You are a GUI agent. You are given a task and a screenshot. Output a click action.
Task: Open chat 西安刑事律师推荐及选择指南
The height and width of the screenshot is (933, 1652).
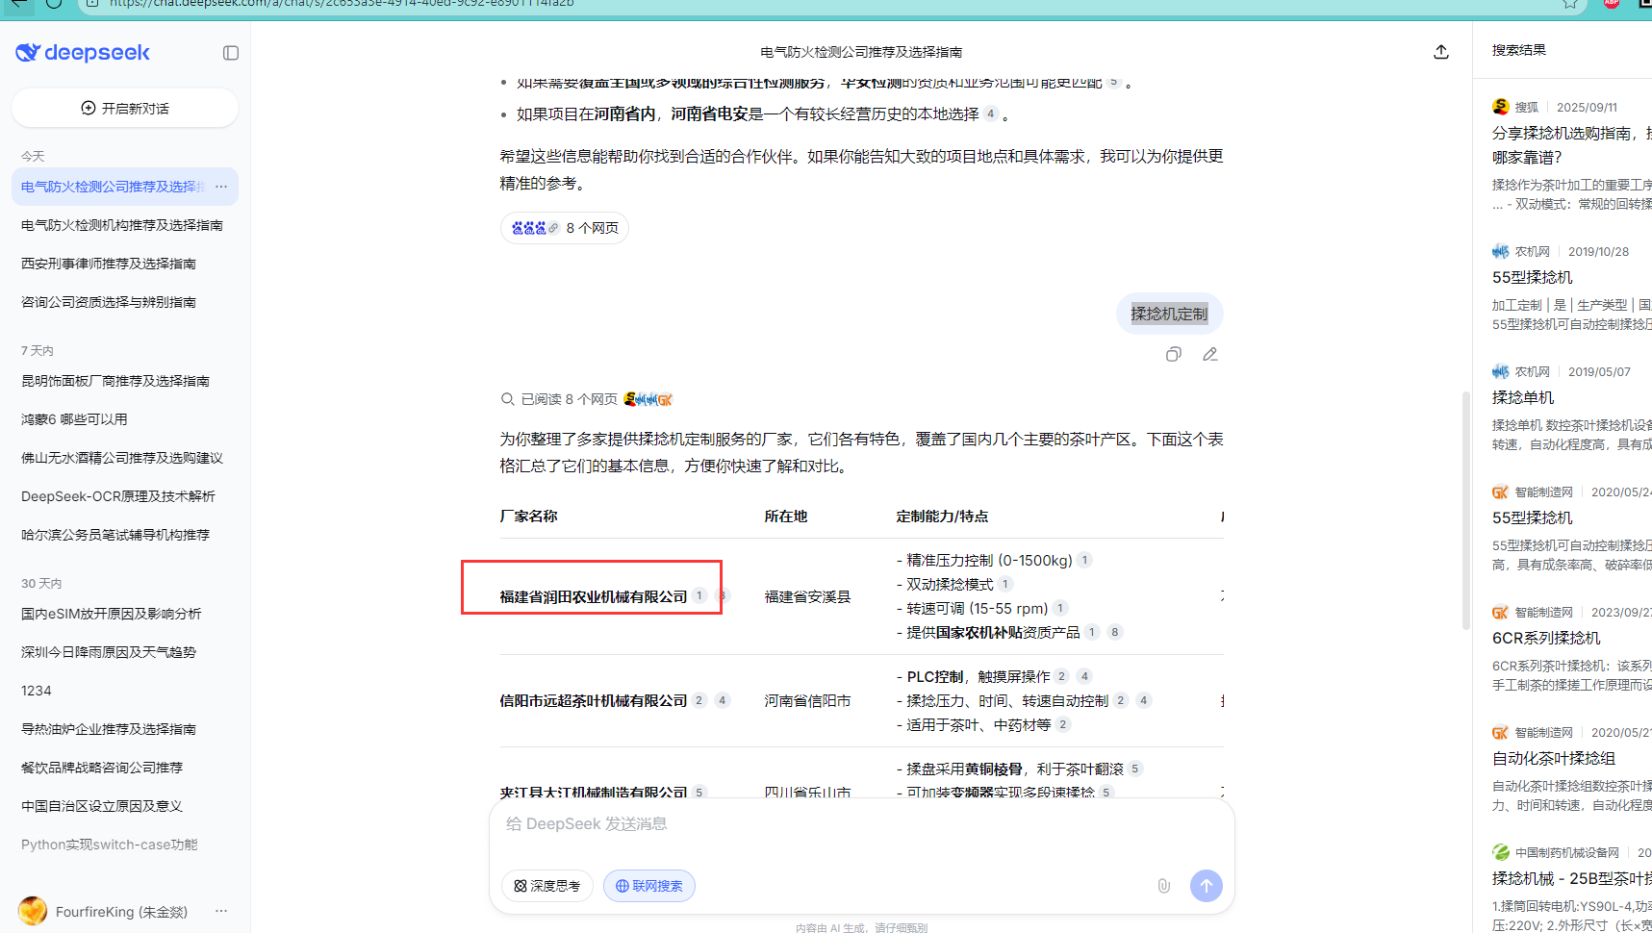[x=109, y=264]
